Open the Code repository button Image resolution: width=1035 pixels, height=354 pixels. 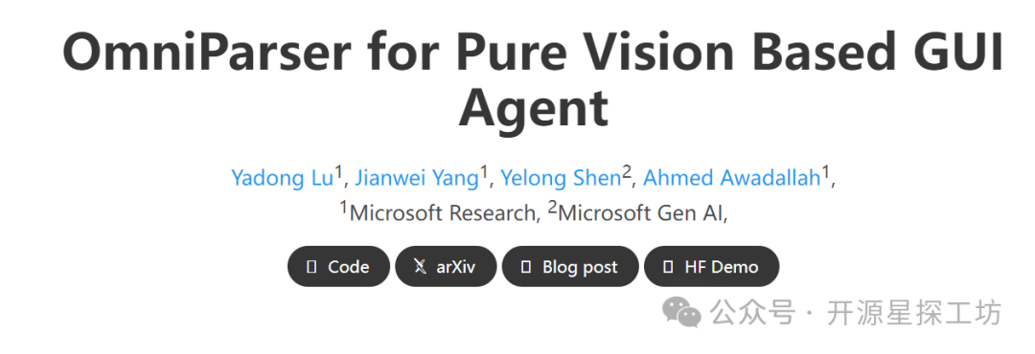pyautogui.click(x=338, y=266)
